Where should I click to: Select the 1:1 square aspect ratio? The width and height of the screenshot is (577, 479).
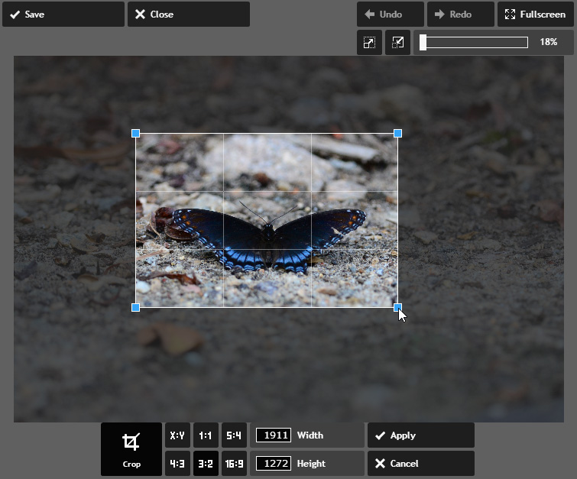click(206, 435)
